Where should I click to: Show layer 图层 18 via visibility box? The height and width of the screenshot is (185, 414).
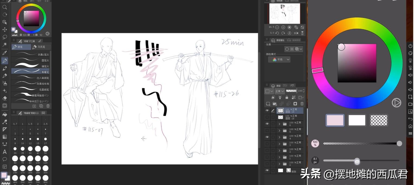[267, 117]
